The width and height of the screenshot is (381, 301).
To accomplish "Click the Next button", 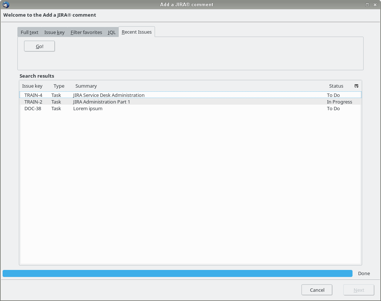I will 359,290.
